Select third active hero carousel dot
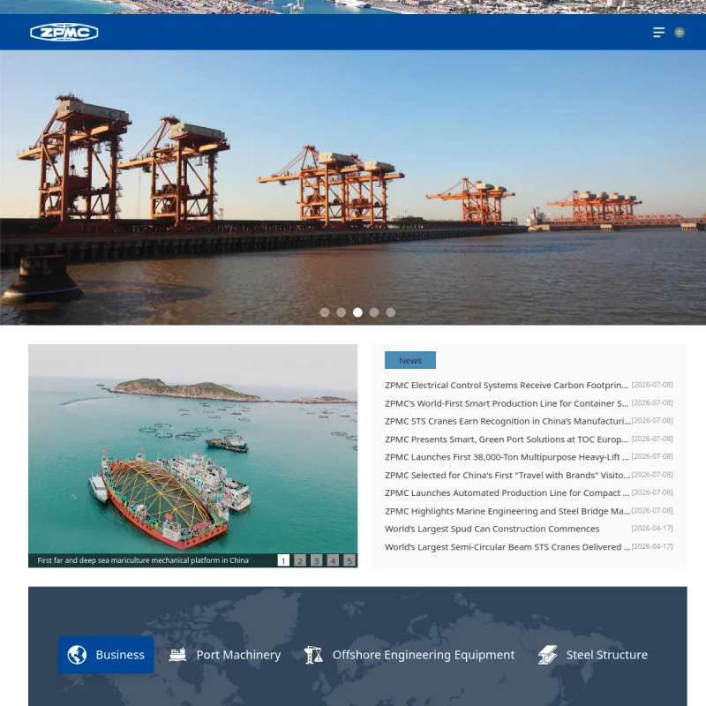This screenshot has width=706, height=706. [x=357, y=312]
